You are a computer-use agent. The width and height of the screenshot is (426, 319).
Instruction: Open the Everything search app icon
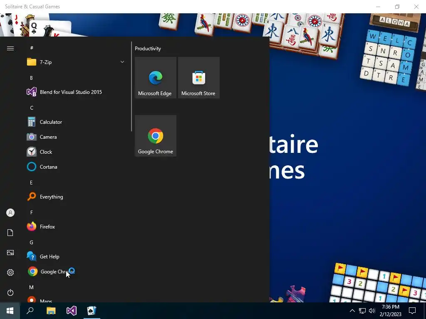point(32,196)
